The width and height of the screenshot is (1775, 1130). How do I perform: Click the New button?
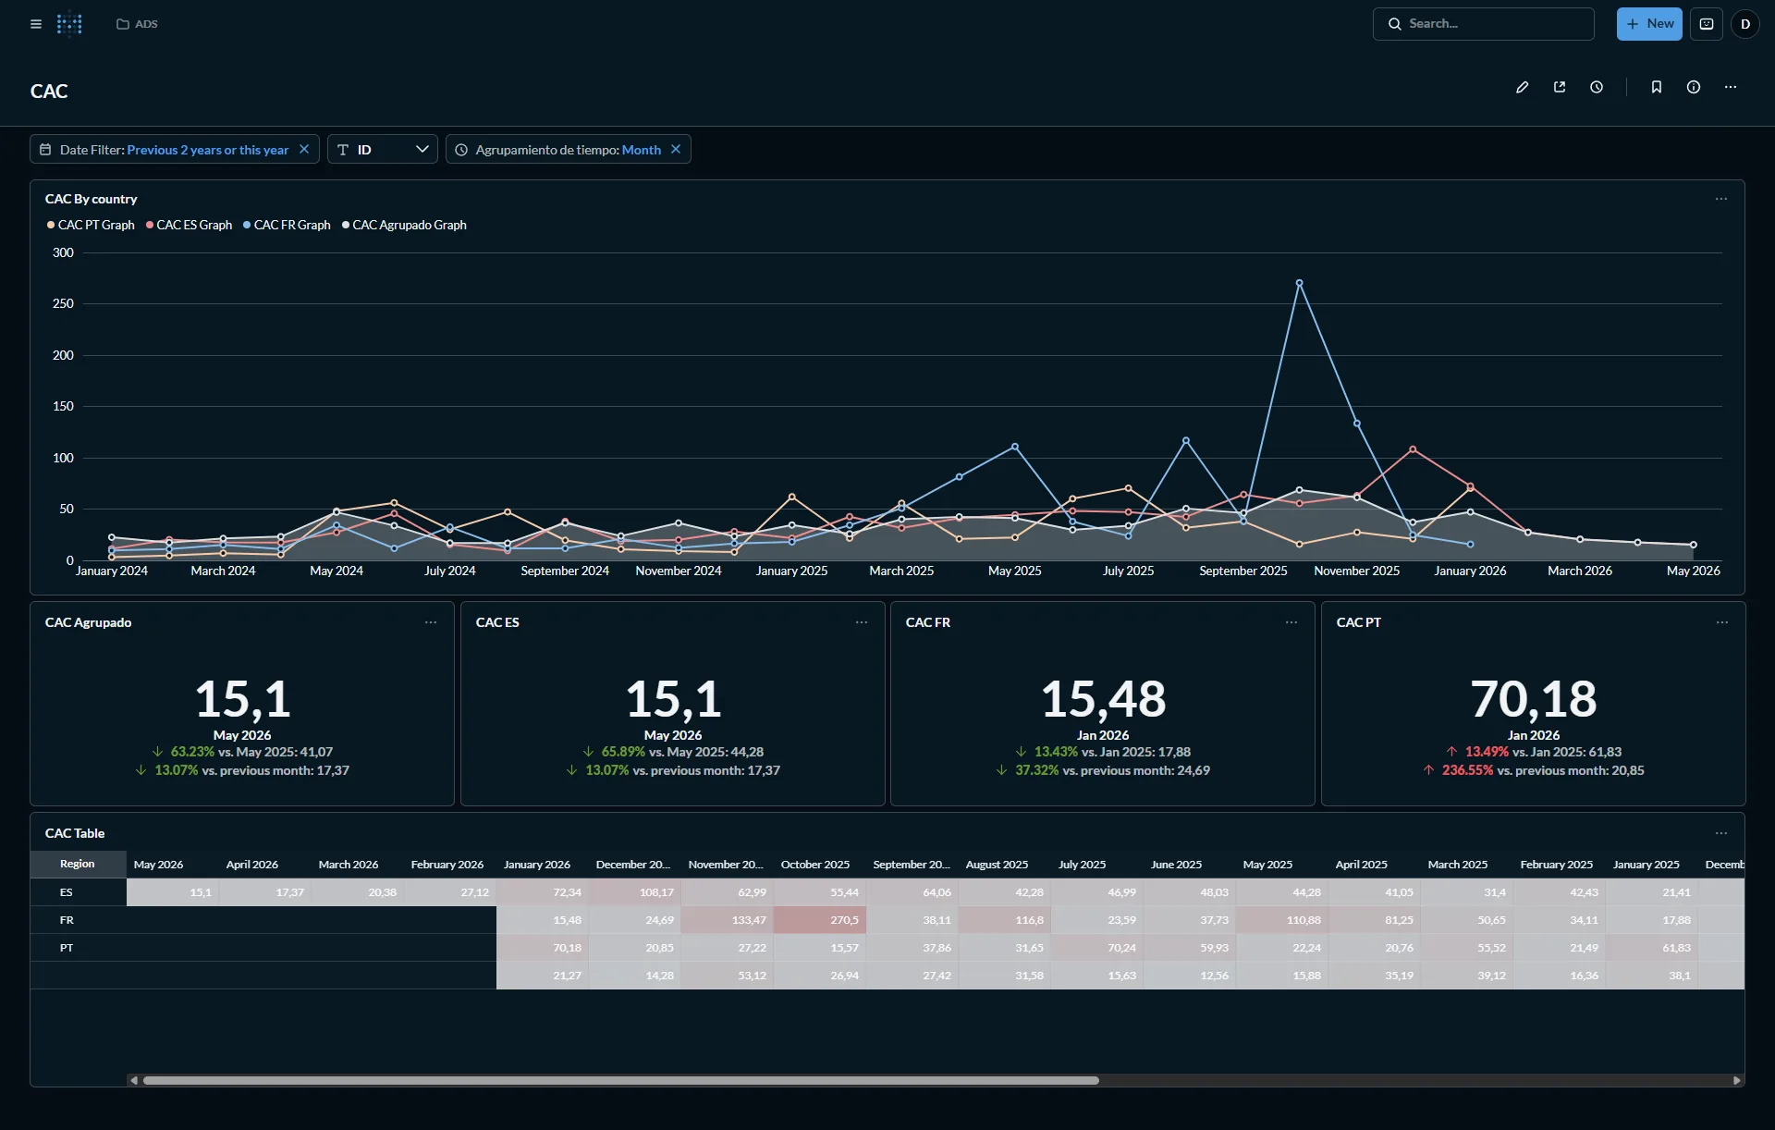point(1649,24)
